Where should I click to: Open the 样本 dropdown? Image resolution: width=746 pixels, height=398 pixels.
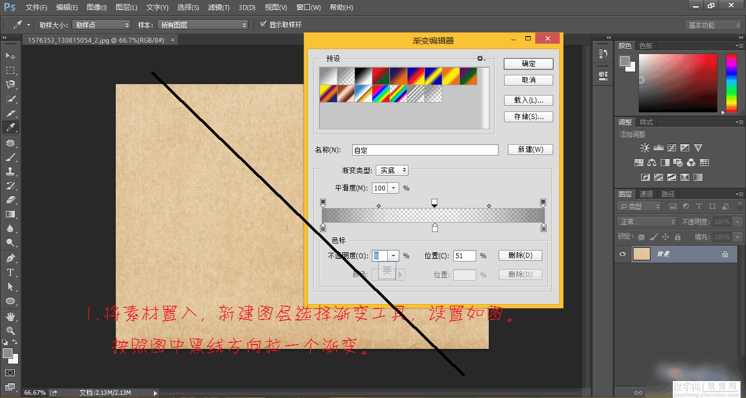point(202,25)
